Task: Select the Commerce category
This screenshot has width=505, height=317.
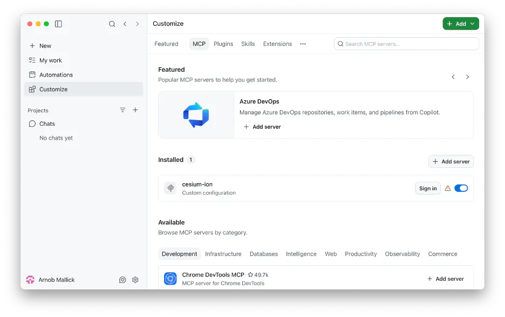Action: coord(442,254)
